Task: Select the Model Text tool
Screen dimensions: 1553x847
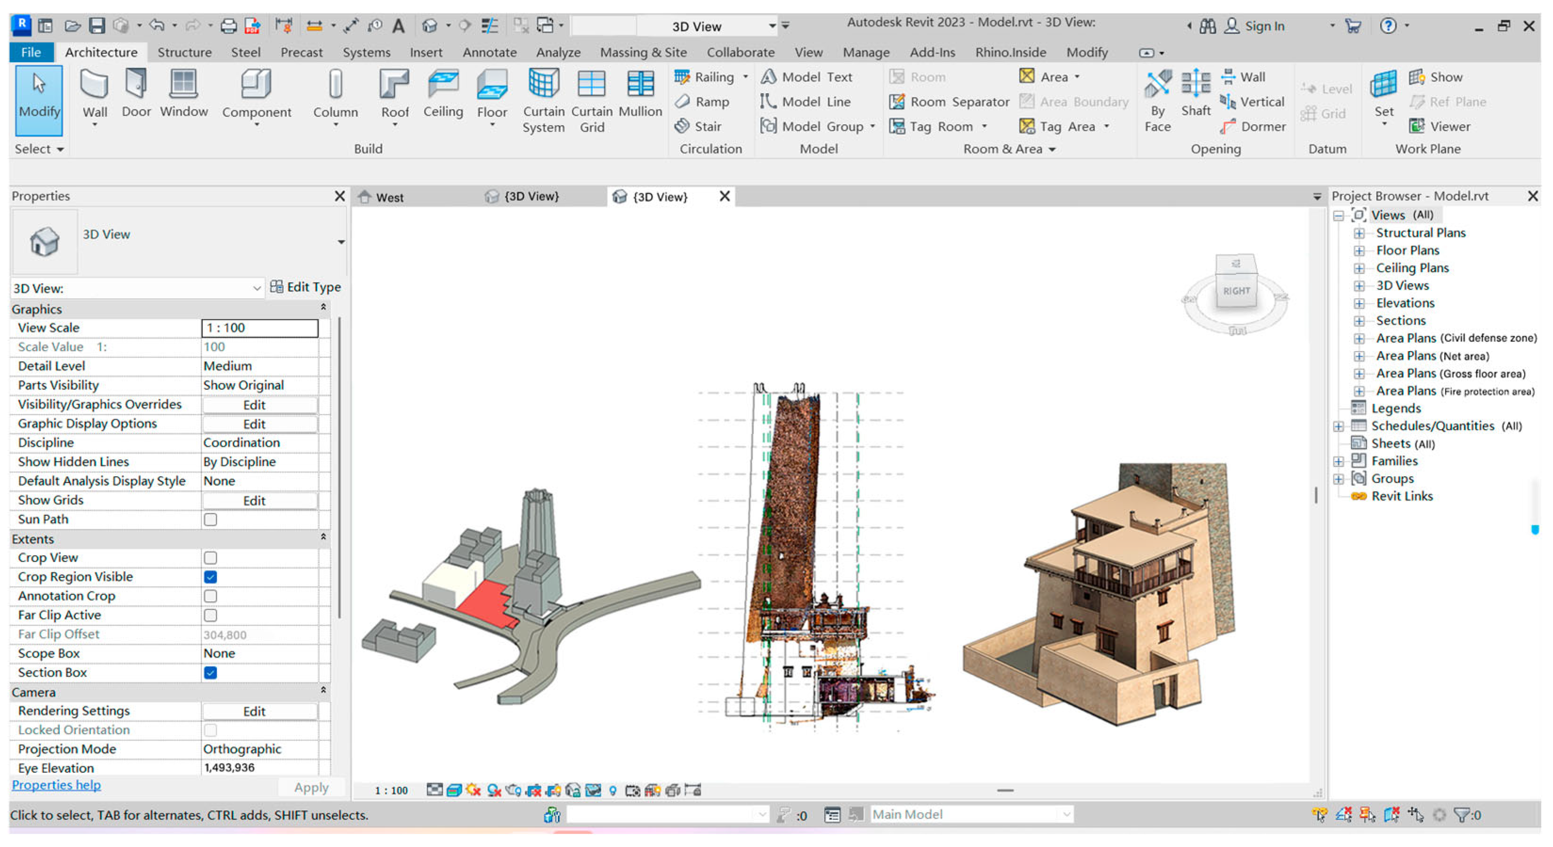Action: [x=807, y=77]
